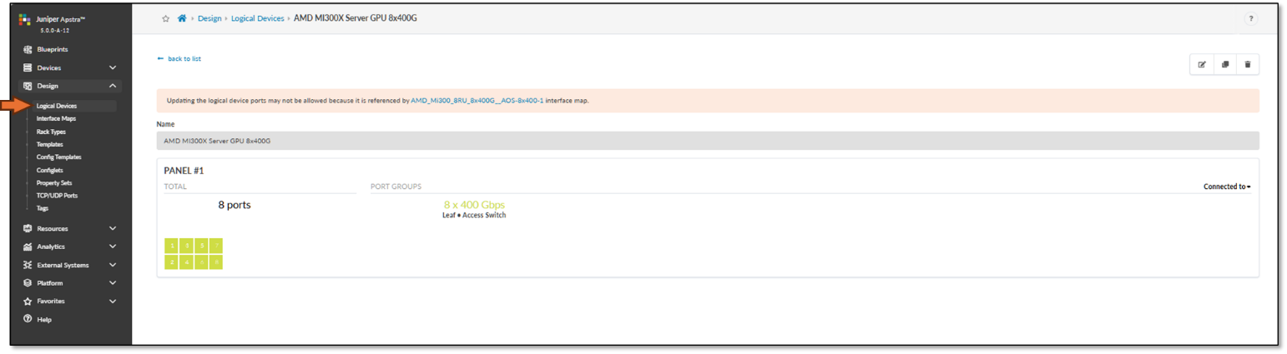Click the breadcrumb favorite star icon

click(x=165, y=18)
